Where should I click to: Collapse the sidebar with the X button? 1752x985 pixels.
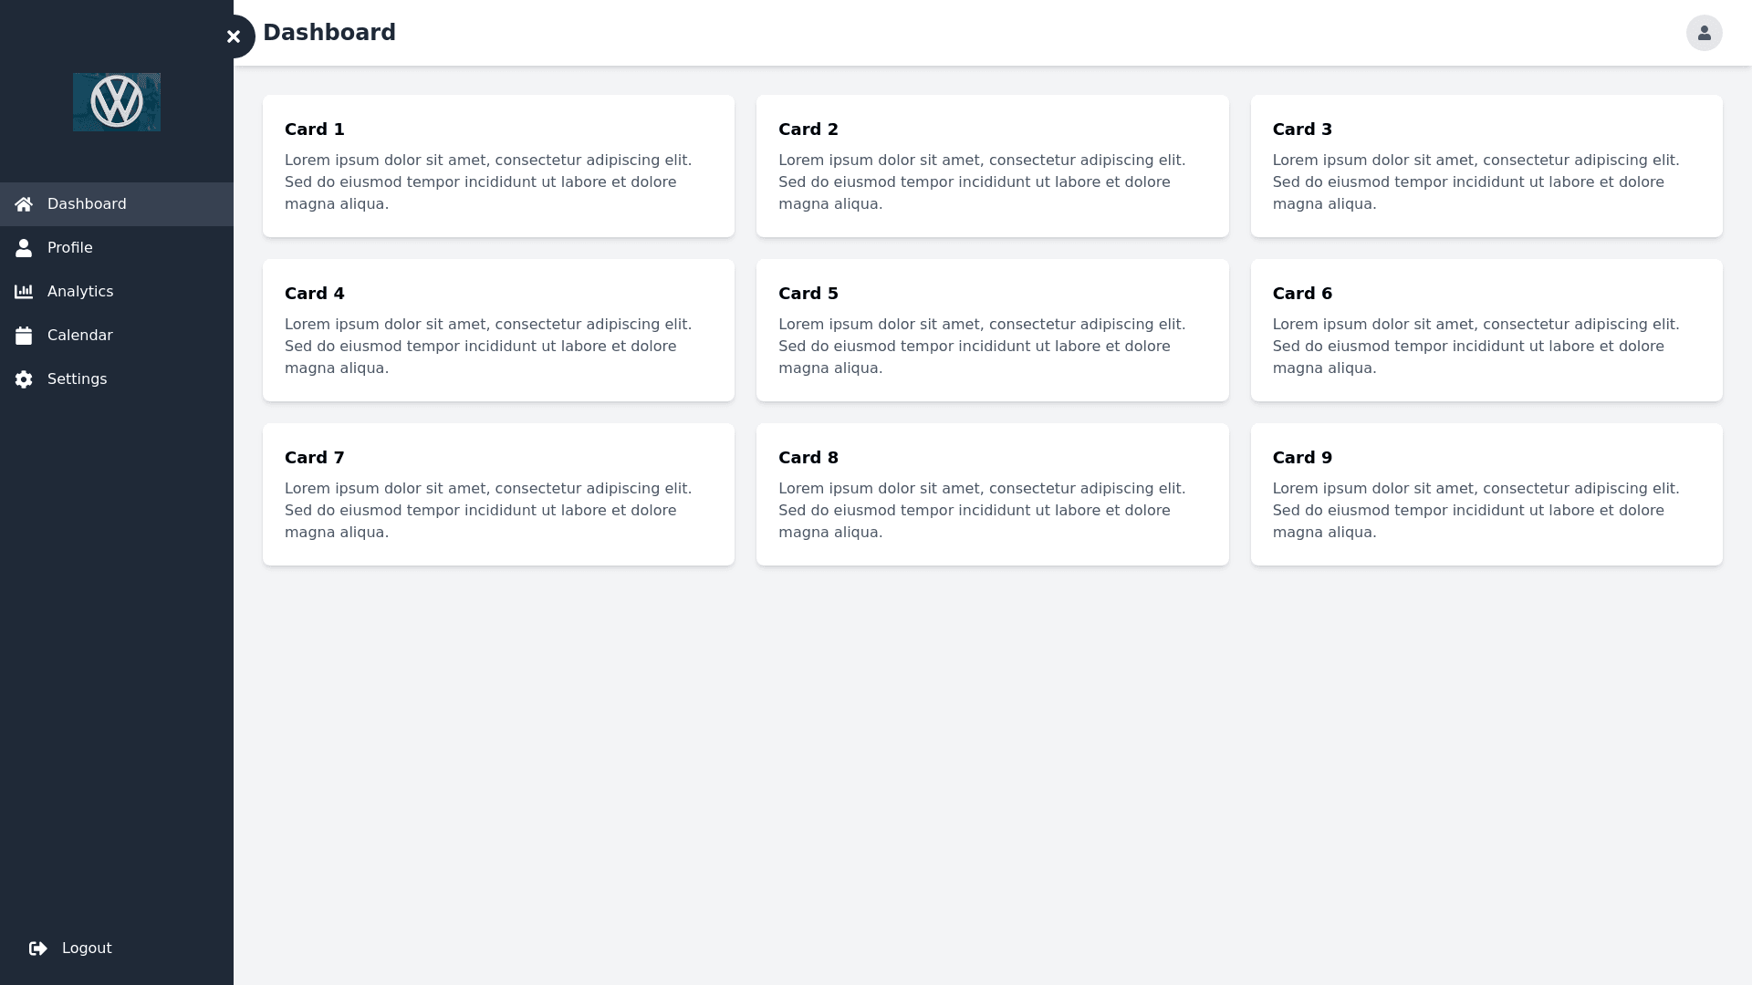click(x=234, y=36)
